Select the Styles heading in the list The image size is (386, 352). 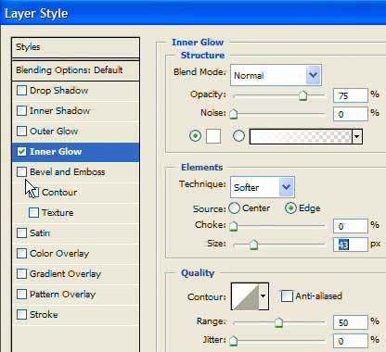pyautogui.click(x=75, y=47)
